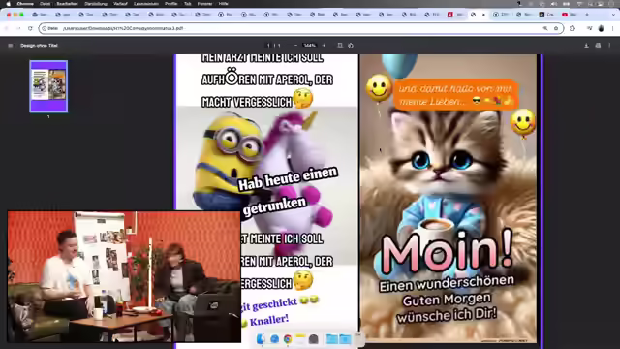Click the 'Design ohne Titel' document title
The height and width of the screenshot is (349, 620).
pos(39,46)
